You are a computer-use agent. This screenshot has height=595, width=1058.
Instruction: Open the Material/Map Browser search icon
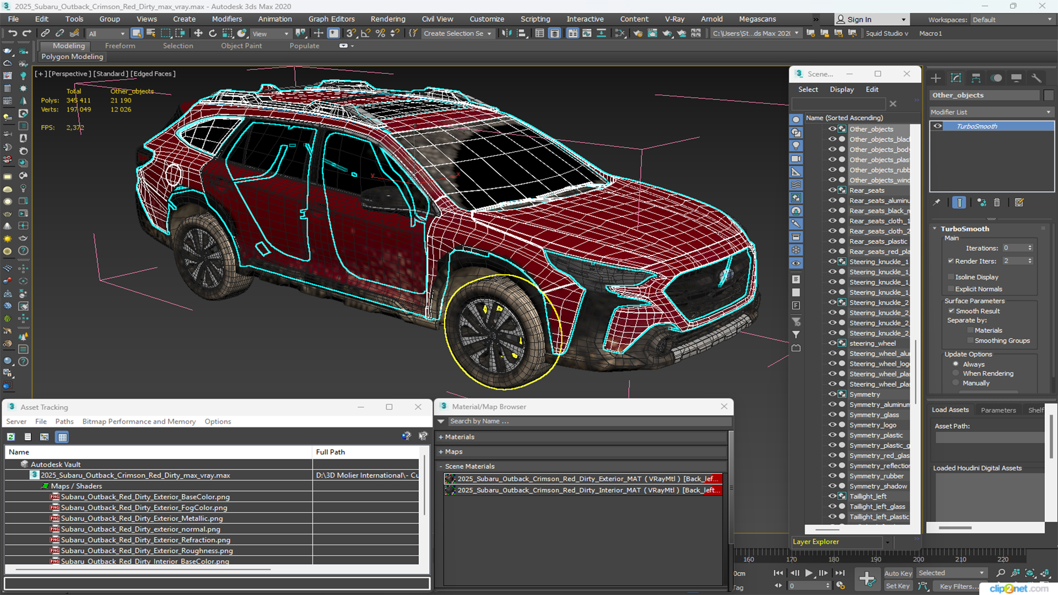(442, 421)
